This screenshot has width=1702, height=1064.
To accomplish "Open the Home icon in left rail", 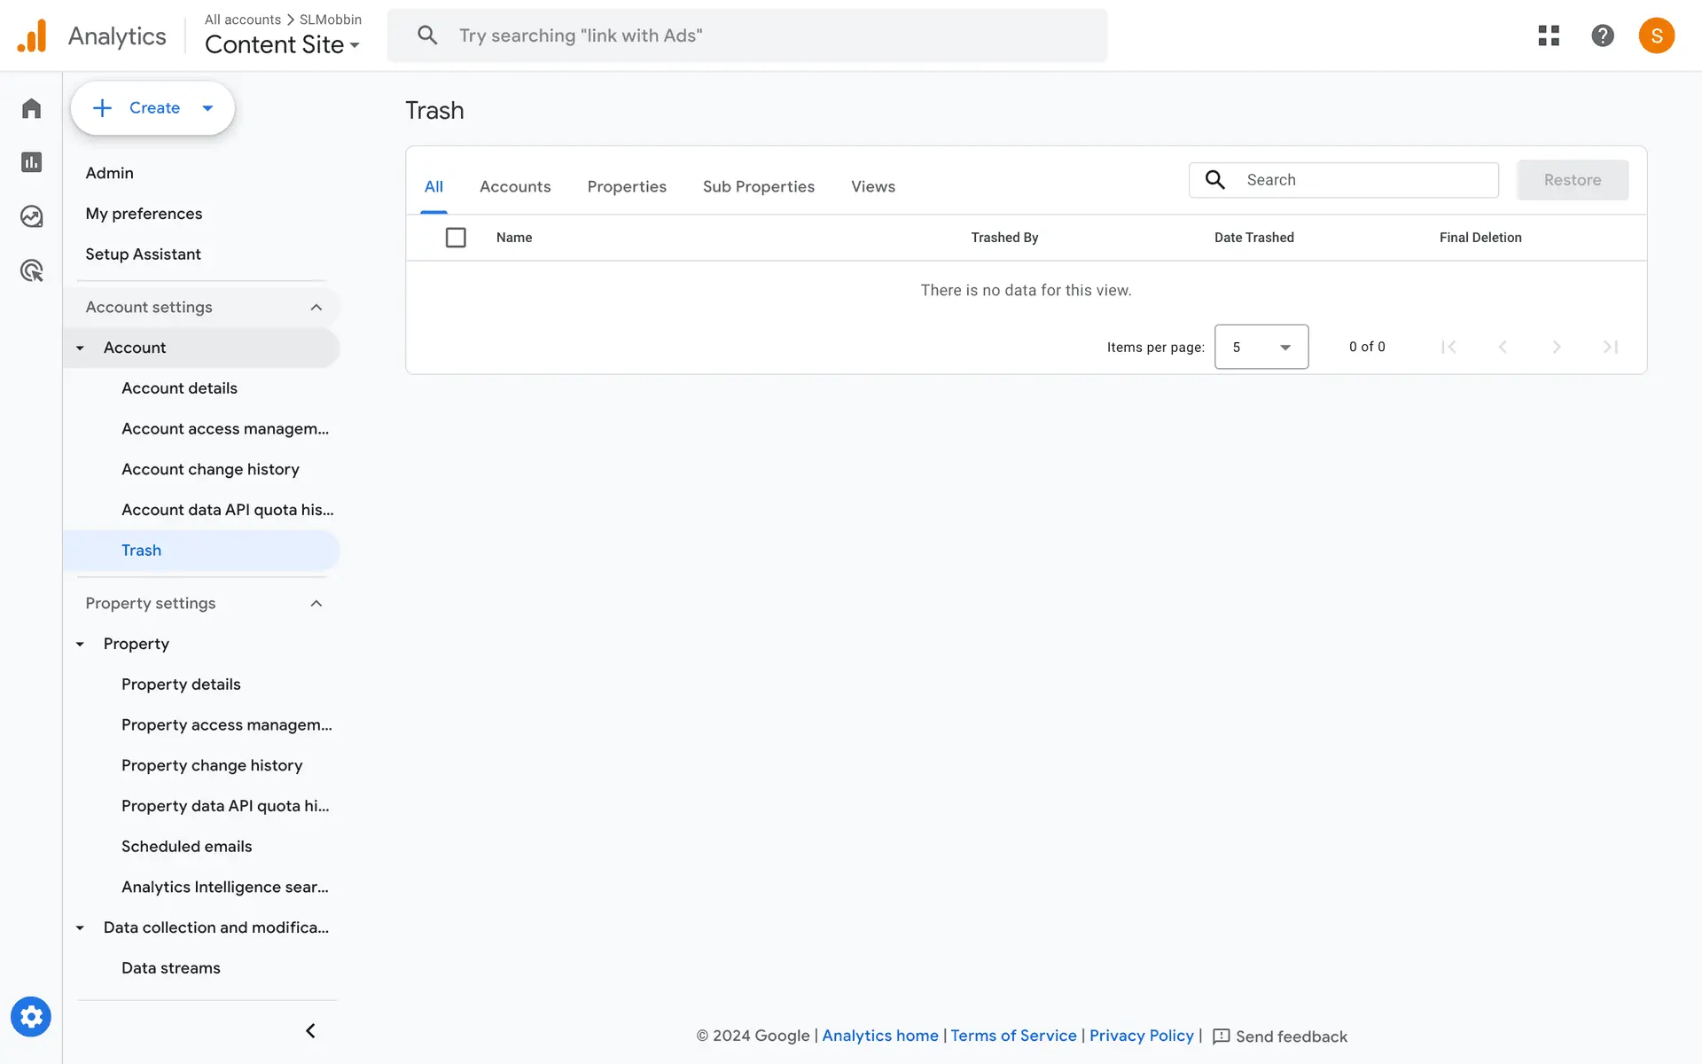I will (x=32, y=108).
